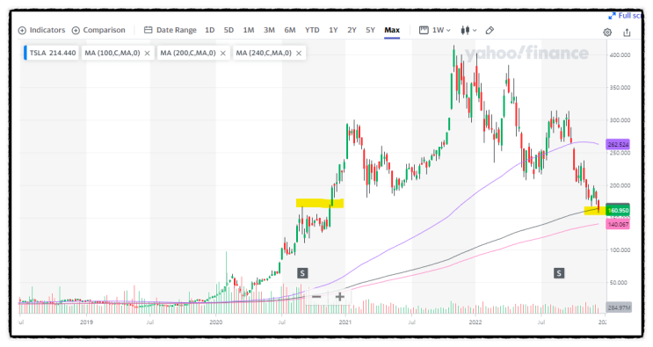Viewport: 653px width, 347px height.
Task: Click the Comparison plus icon
Action: (x=76, y=31)
